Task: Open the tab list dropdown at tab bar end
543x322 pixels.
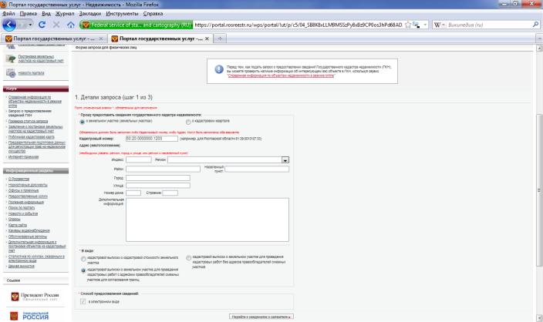Action: 539,39
